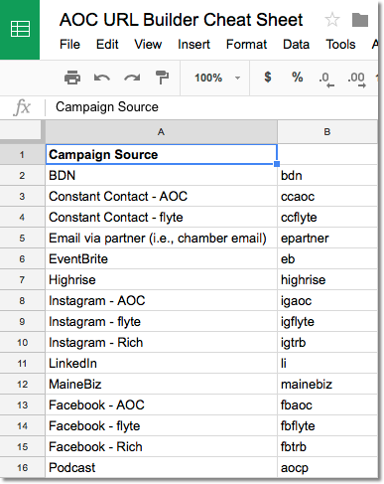Select the BDN cell
Viewport: 384px width, 484px height.
tap(161, 175)
